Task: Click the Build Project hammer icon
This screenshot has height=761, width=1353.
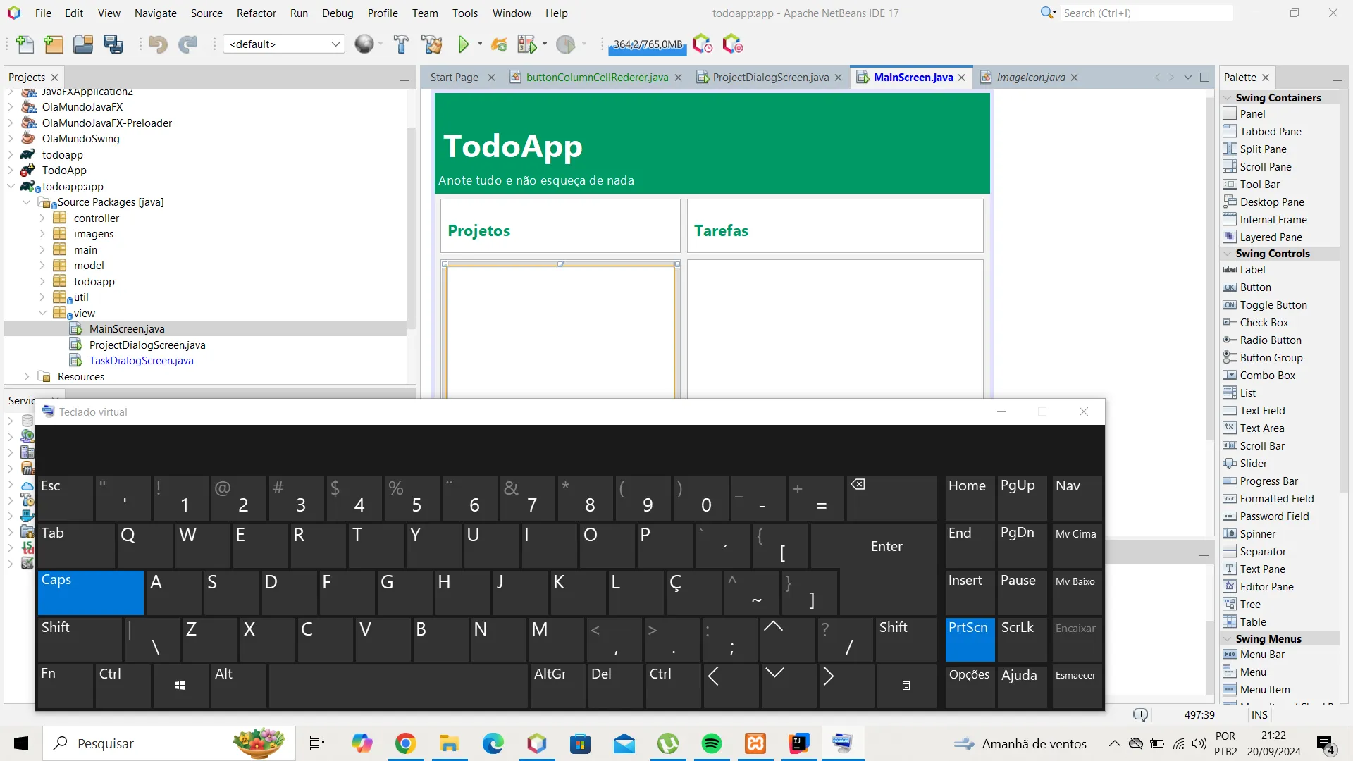Action: coord(401,44)
